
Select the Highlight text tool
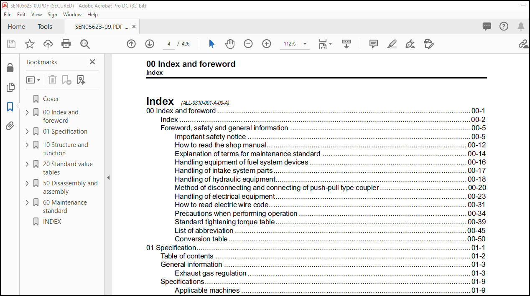pyautogui.click(x=392, y=44)
